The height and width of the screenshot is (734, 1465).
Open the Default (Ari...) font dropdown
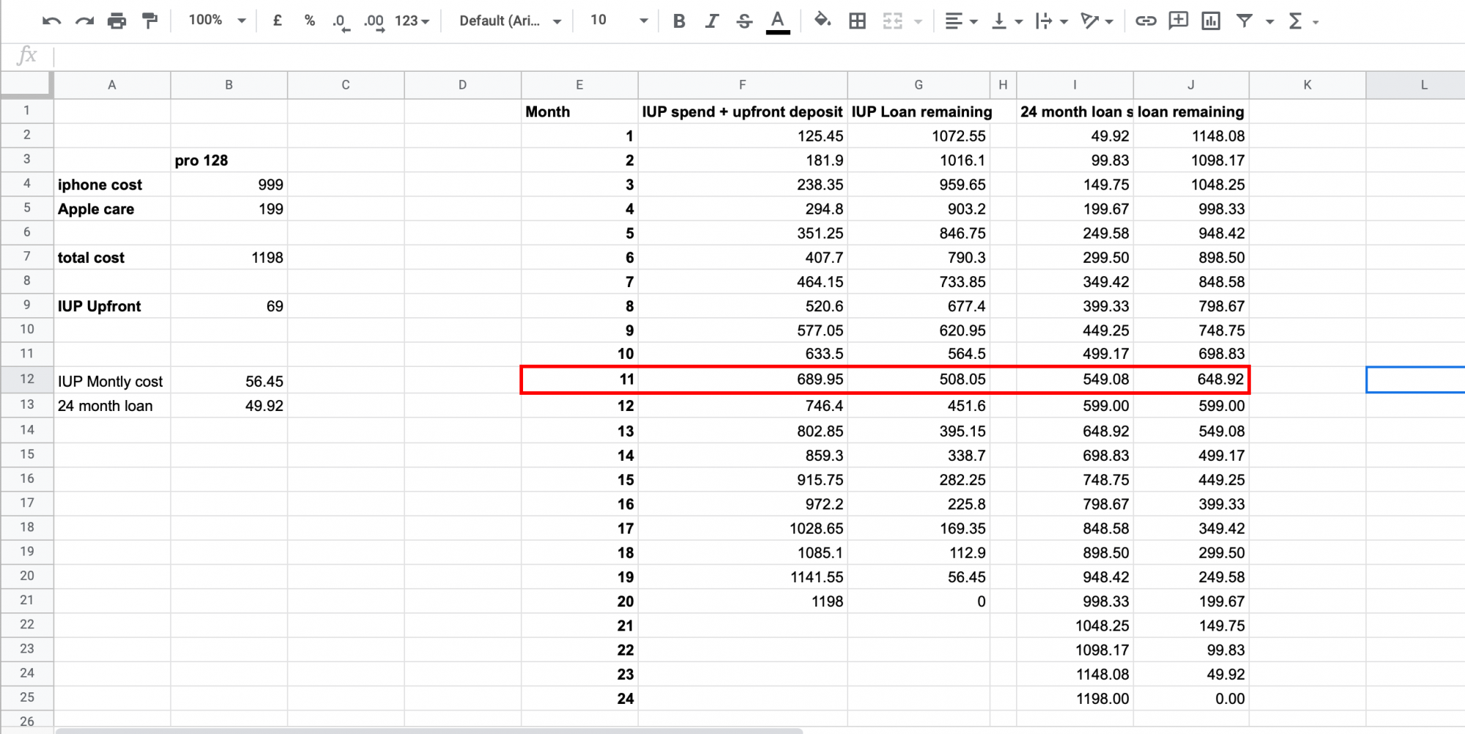tap(510, 21)
